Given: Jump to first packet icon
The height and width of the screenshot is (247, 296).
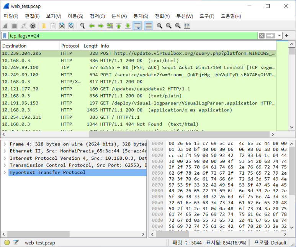Looking at the screenshot, I should (119, 26).
